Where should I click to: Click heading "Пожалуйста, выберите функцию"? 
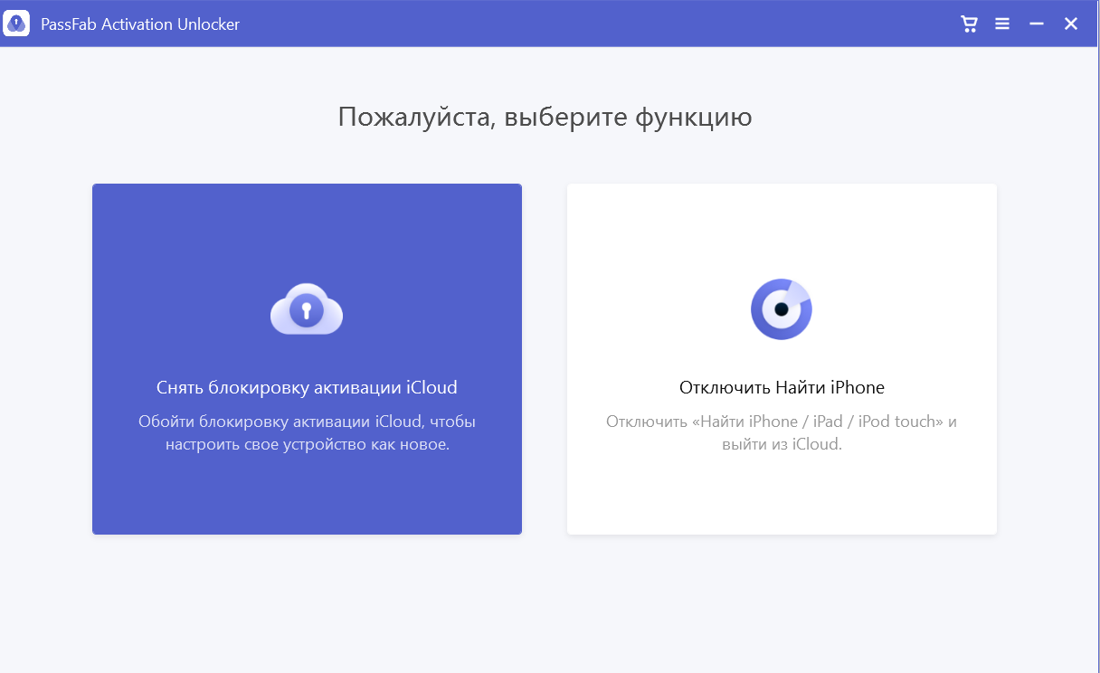coord(545,117)
